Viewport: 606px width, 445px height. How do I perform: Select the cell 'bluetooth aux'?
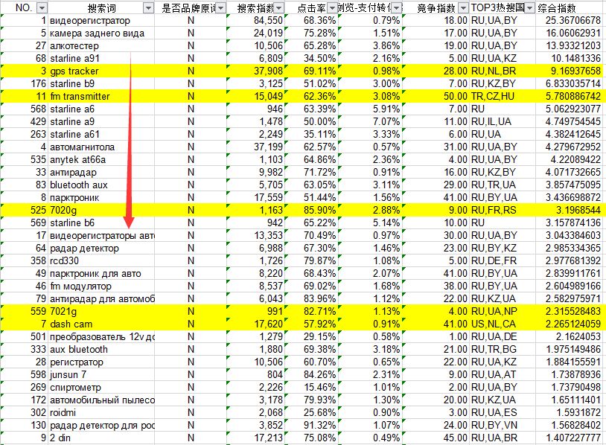[x=101, y=185]
